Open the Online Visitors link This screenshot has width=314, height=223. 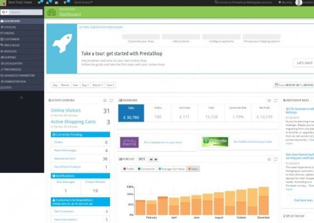click(x=66, y=110)
